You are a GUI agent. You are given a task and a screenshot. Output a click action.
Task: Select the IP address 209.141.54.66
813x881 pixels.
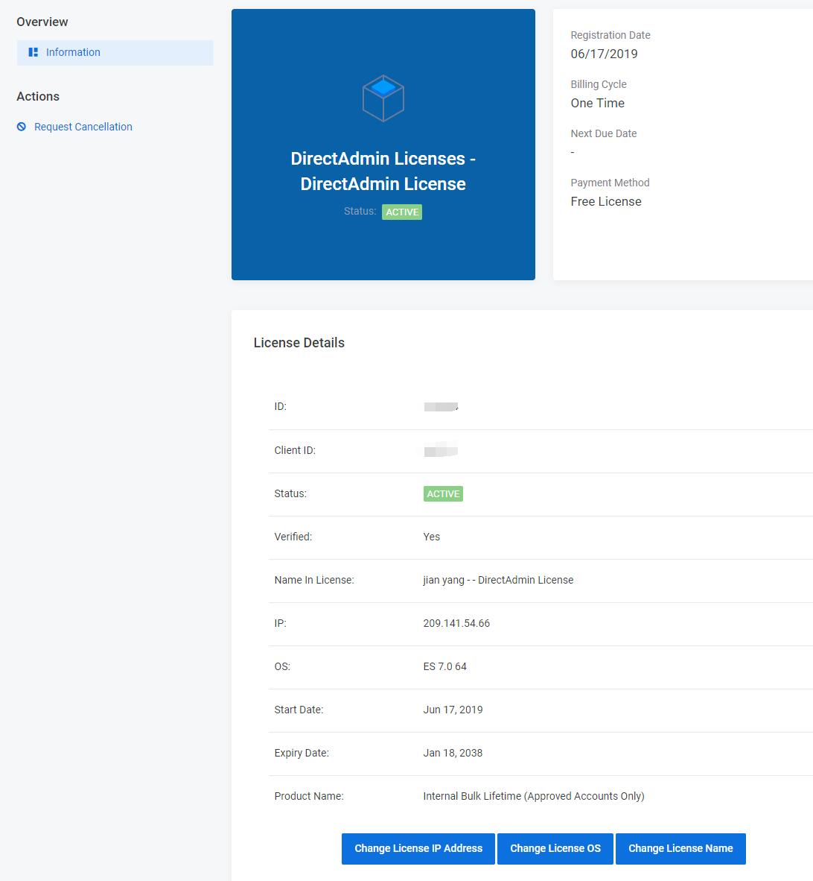click(456, 623)
